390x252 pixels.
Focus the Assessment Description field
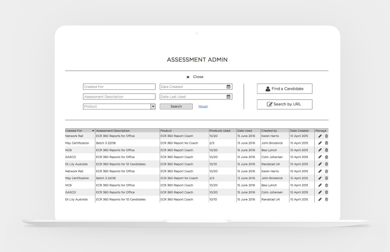pyautogui.click(x=119, y=97)
